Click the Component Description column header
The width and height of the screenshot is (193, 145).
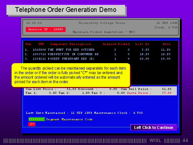click(x=70, y=43)
